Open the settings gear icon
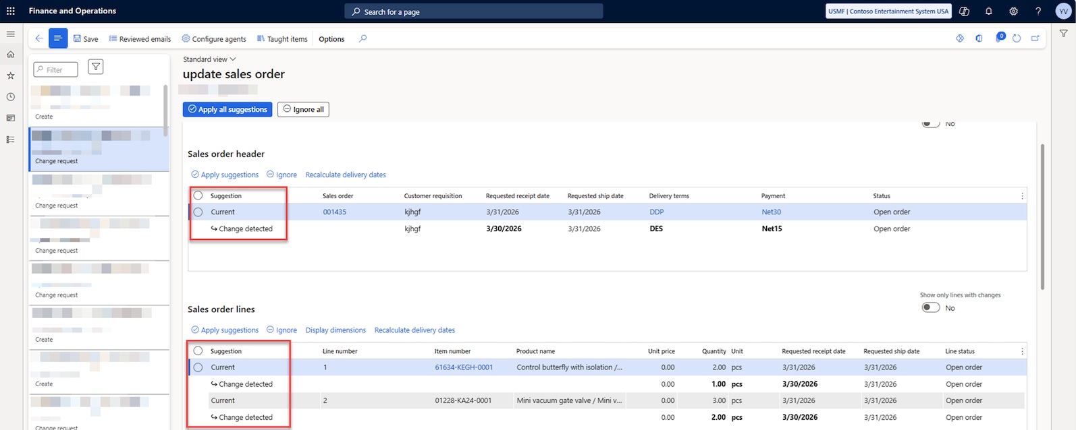Viewport: 1076px width, 430px height. (1013, 11)
